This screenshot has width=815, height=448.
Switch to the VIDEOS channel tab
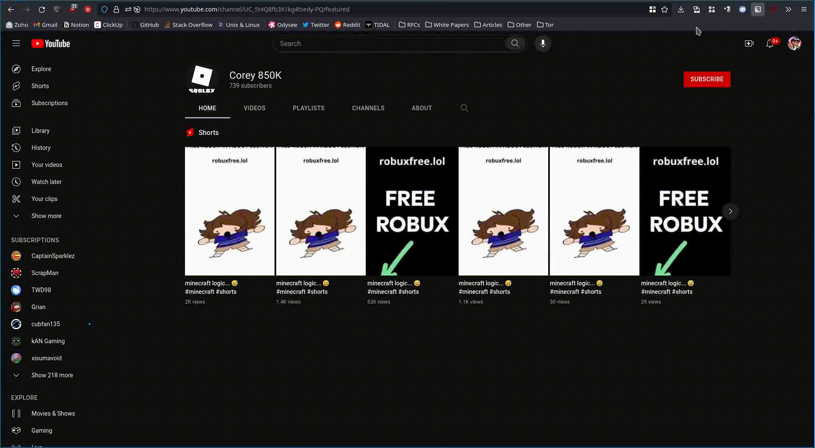tap(254, 108)
